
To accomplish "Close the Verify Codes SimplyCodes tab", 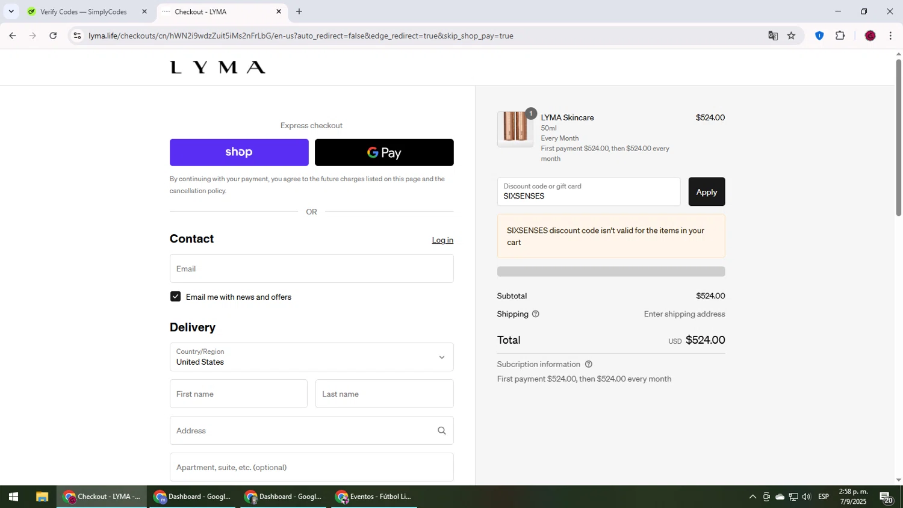I will tap(144, 11).
